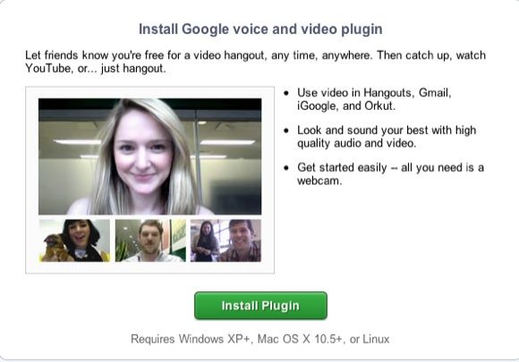This screenshot has width=519, height=362.
Task: Click the green Install Plugin button
Action: click(x=260, y=306)
